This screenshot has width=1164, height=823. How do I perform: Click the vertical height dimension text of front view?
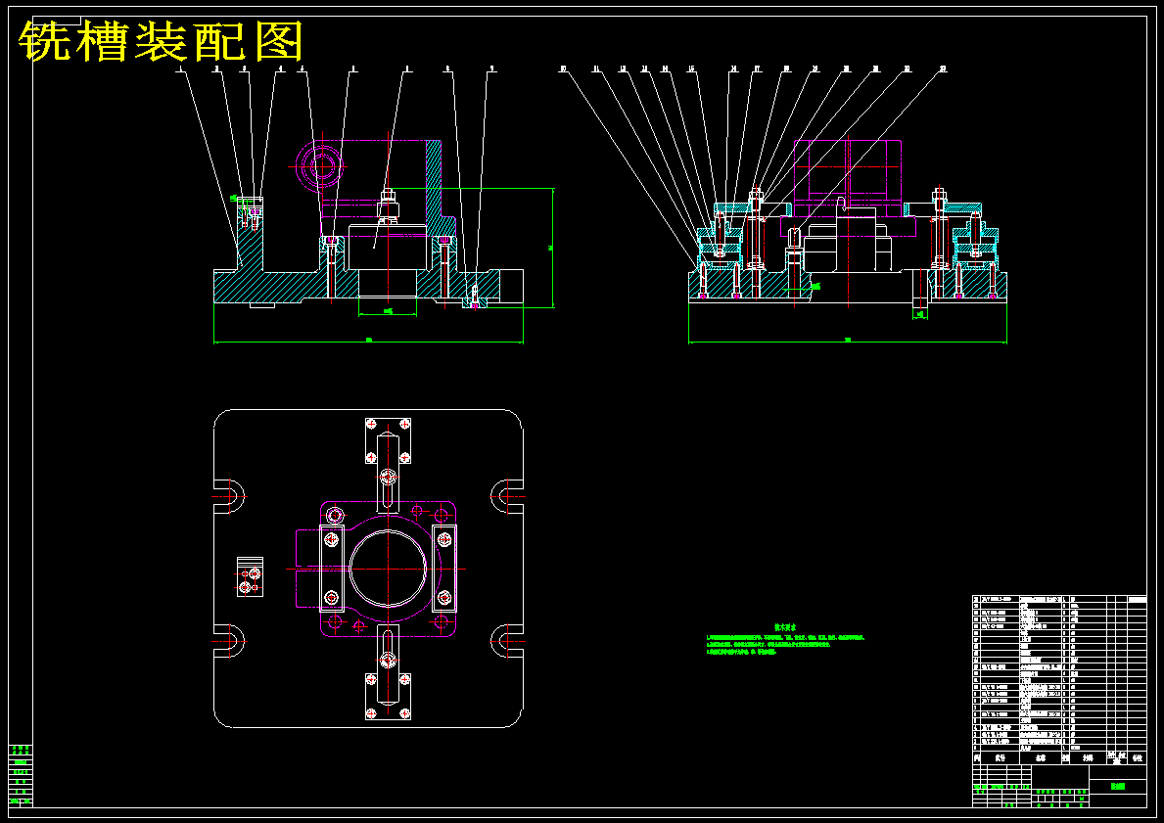pos(550,248)
